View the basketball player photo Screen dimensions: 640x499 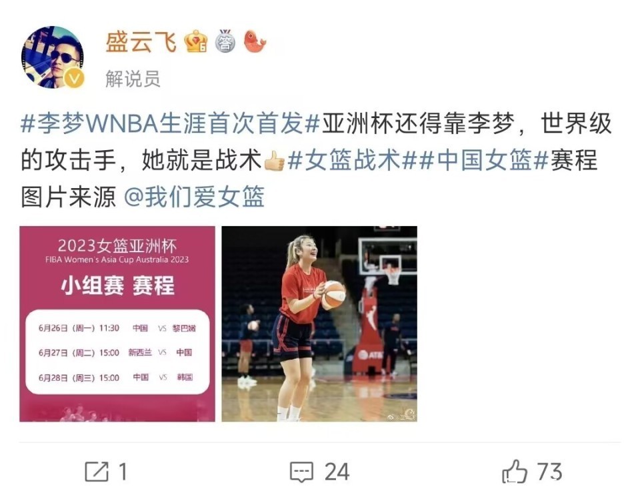click(x=319, y=324)
